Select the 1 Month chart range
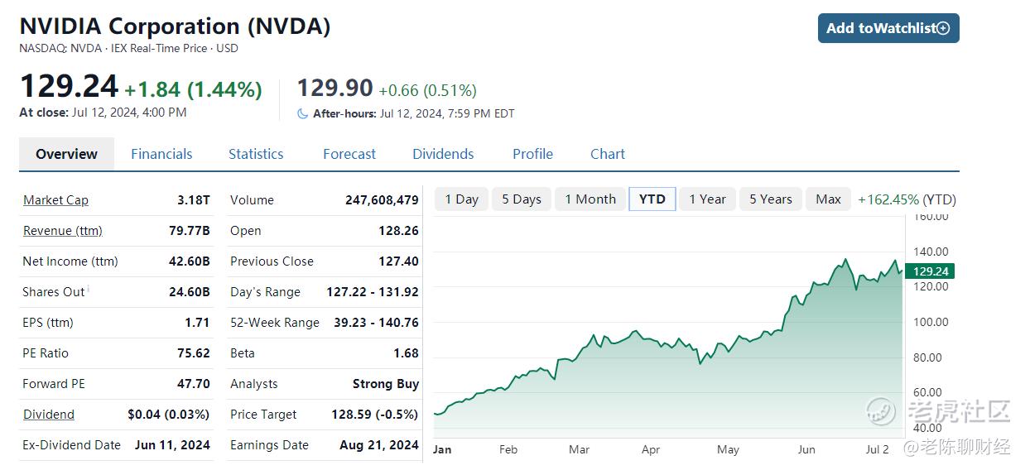Image resolution: width=1030 pixels, height=470 pixels. click(590, 199)
